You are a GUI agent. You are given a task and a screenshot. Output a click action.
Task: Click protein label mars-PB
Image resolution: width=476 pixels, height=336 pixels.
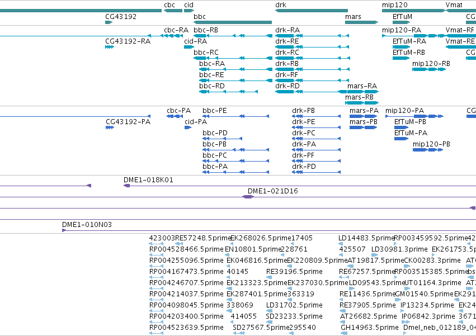(x=364, y=122)
